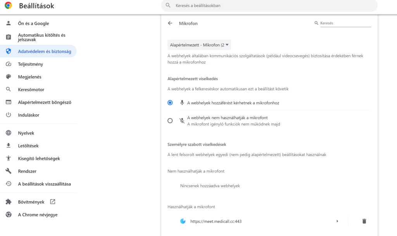
Task: Open external link icon beside Bővítmények
Action: point(52,202)
